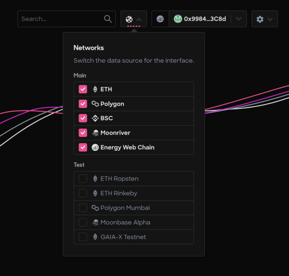Screen dimensions: 289x276
Task: Uncheck the ETH network checkbox
Action: pos(83,89)
